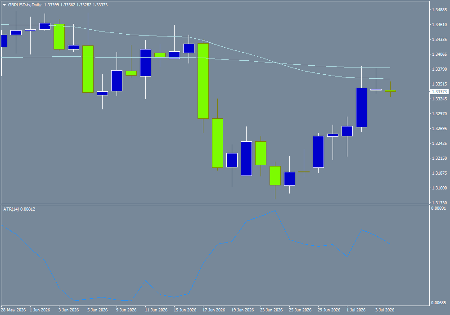Image resolution: width=450 pixels, height=315 pixels.
Task: Click the ATR scale value 0.00685
Action: pos(438,303)
